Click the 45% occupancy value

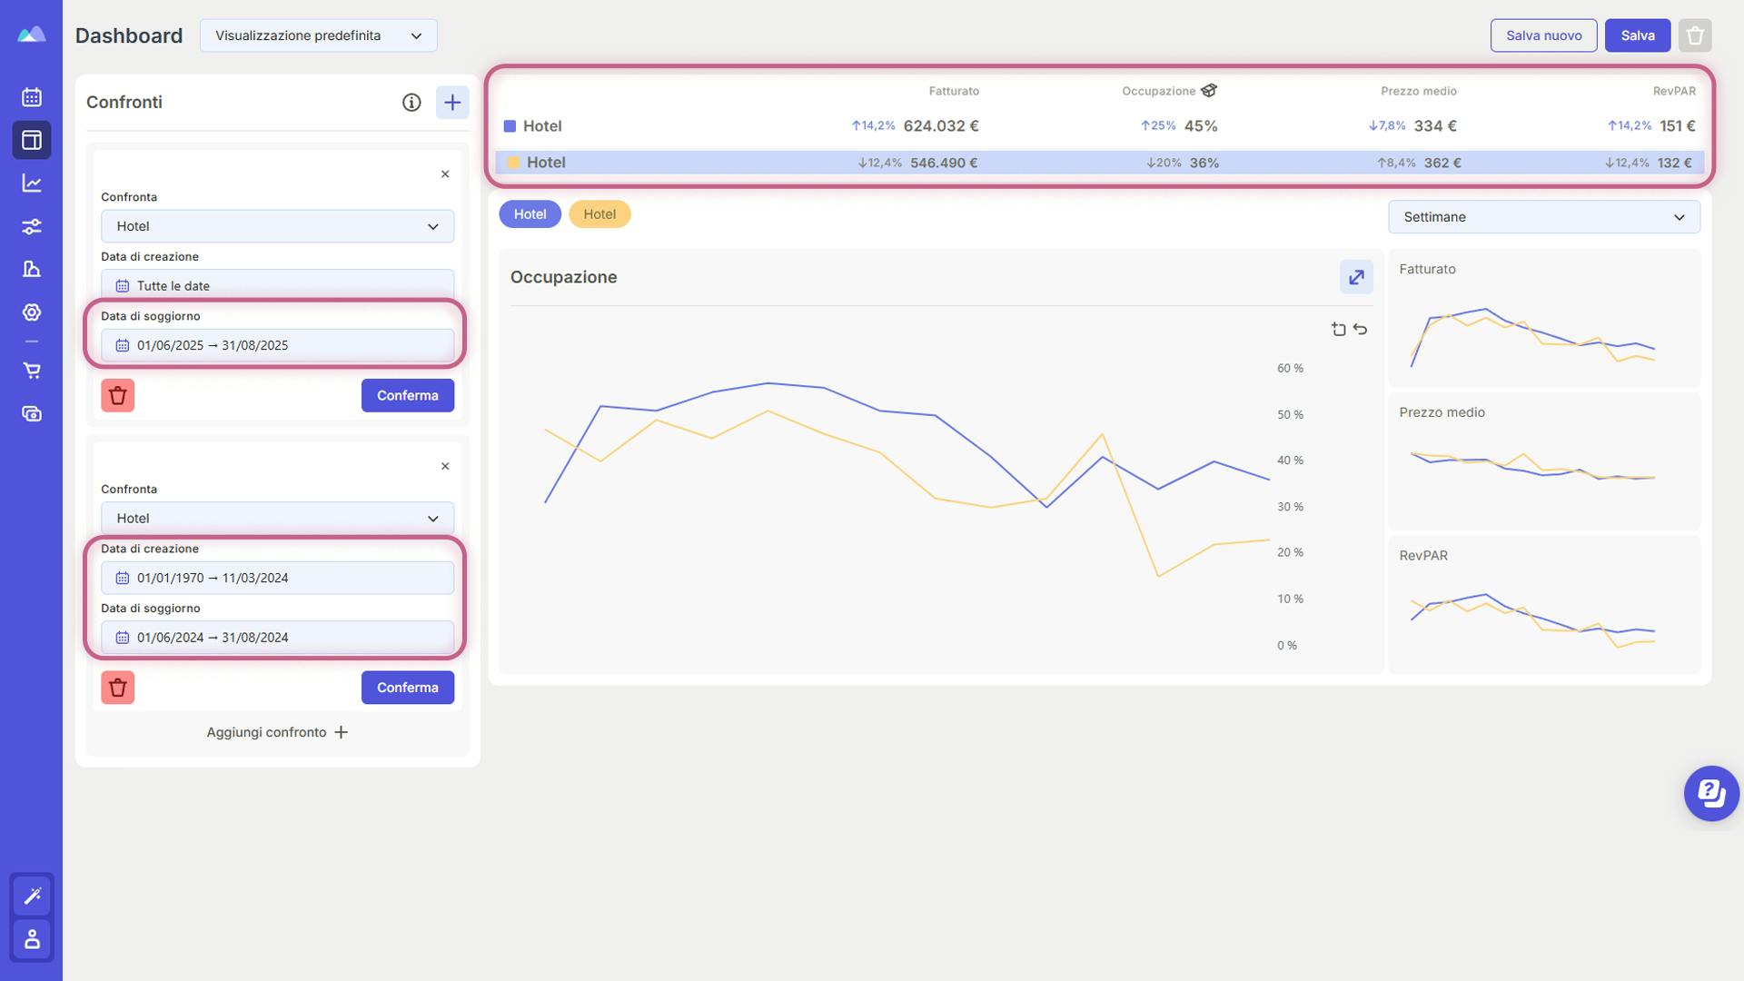coord(1201,126)
